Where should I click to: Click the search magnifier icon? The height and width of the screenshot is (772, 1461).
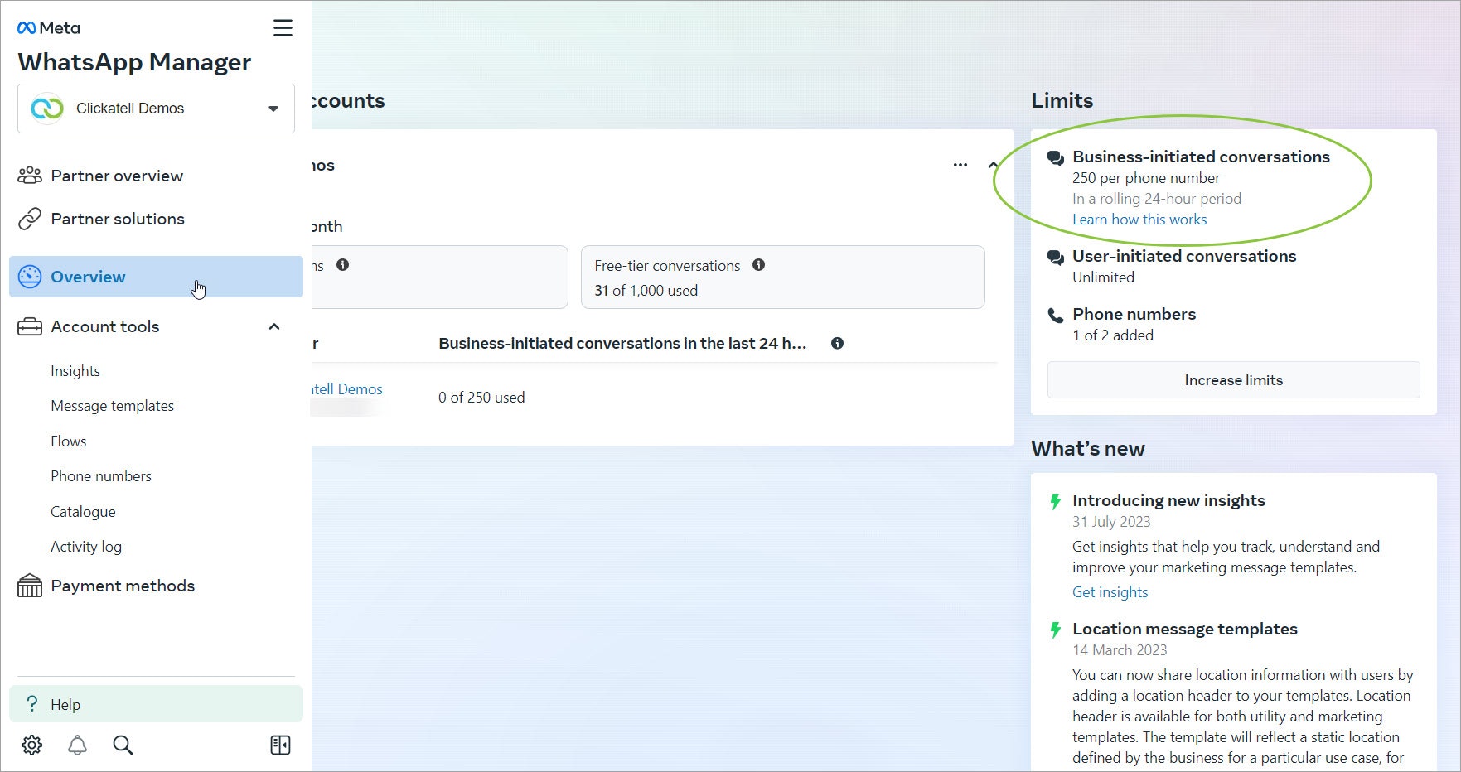click(x=123, y=745)
